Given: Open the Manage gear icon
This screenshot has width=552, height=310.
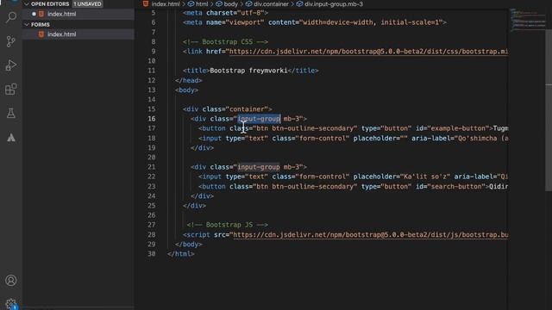Looking at the screenshot, I should click(x=11, y=304).
